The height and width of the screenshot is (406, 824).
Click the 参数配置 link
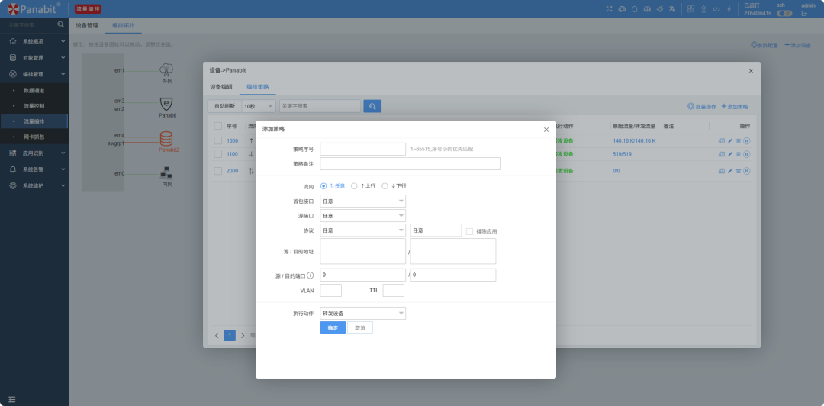(x=764, y=45)
